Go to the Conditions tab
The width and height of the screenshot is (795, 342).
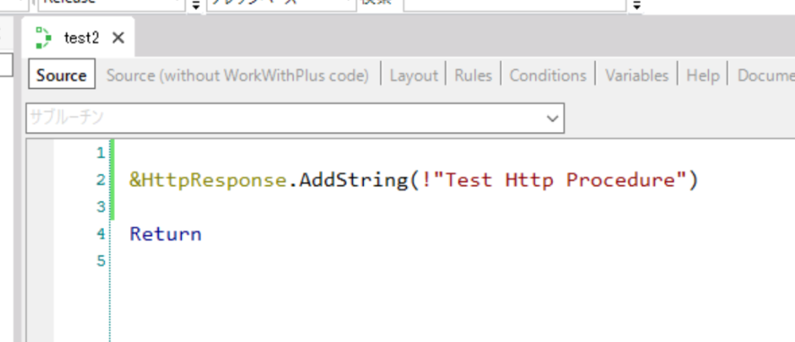click(x=547, y=75)
